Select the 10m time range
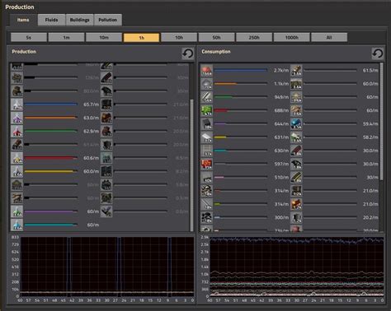The image size is (391, 311). (x=104, y=38)
